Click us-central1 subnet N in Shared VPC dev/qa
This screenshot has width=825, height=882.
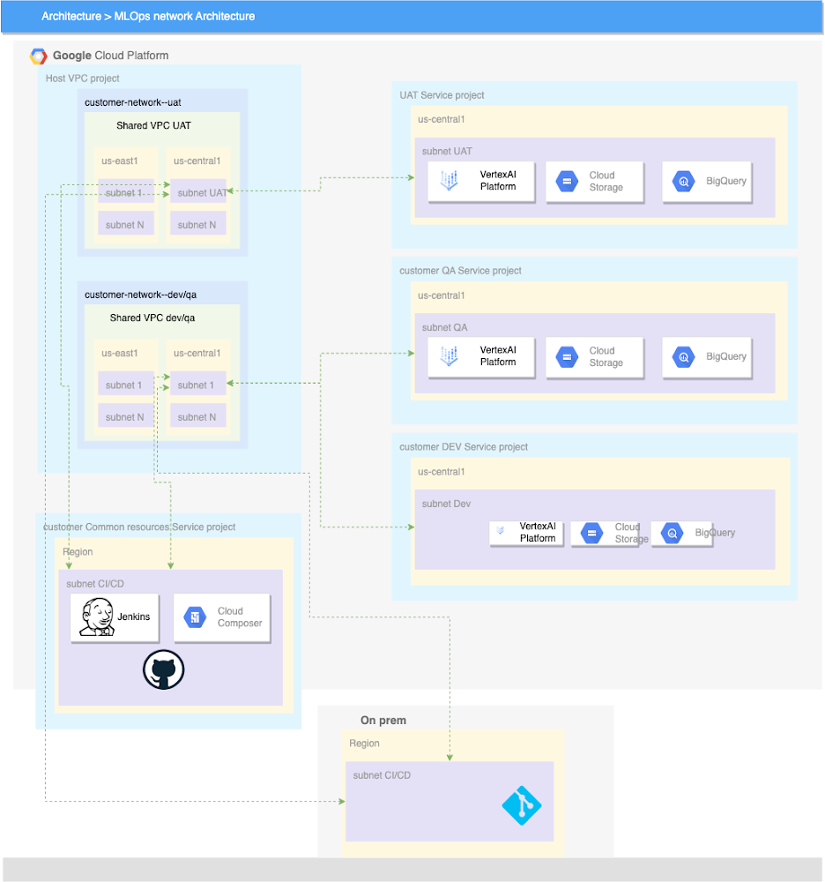(198, 415)
